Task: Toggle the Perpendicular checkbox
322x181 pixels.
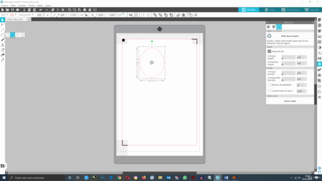Action: pos(269,51)
